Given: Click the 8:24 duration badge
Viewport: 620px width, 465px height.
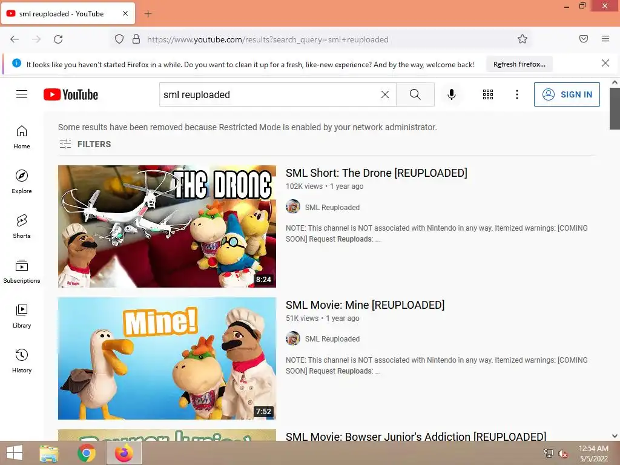Looking at the screenshot, I should click(263, 280).
